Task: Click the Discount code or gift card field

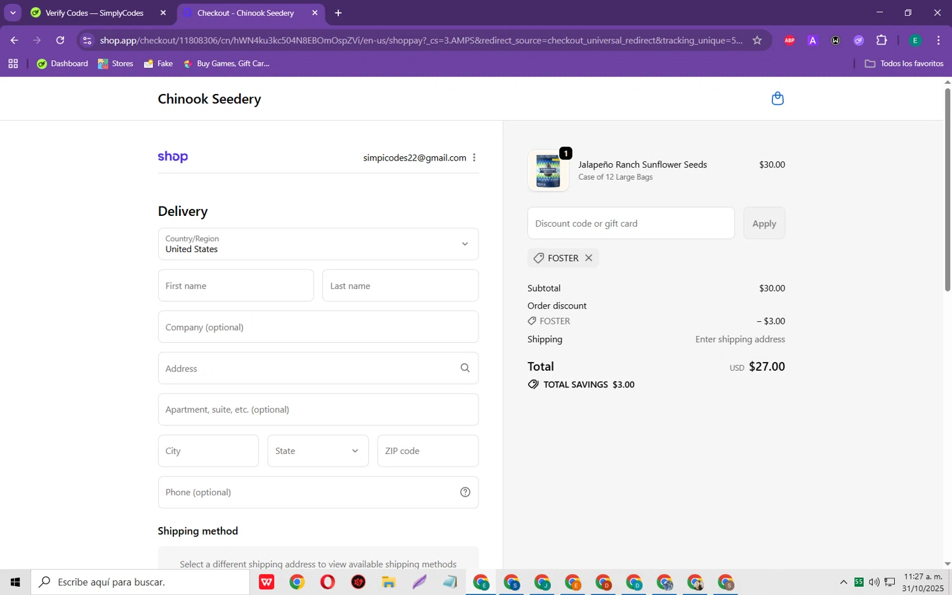Action: click(x=631, y=224)
